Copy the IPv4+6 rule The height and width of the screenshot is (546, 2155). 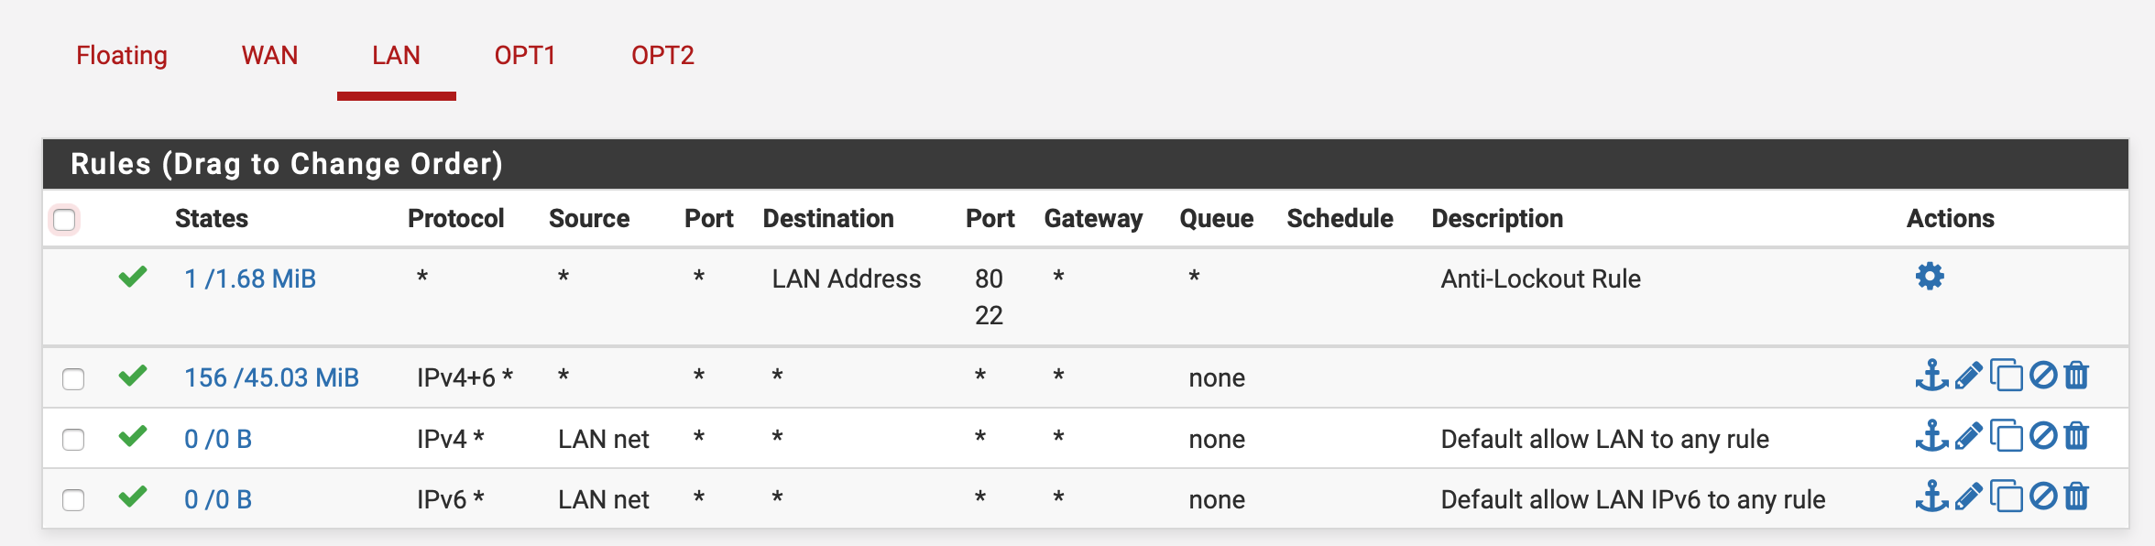(x=2006, y=376)
